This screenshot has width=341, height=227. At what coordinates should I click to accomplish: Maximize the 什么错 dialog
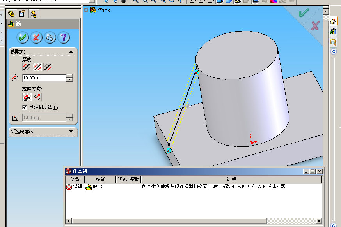[313, 171]
